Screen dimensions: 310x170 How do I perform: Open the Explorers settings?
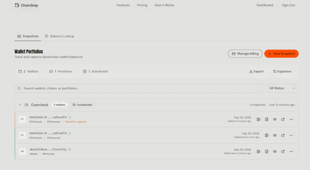282,72
